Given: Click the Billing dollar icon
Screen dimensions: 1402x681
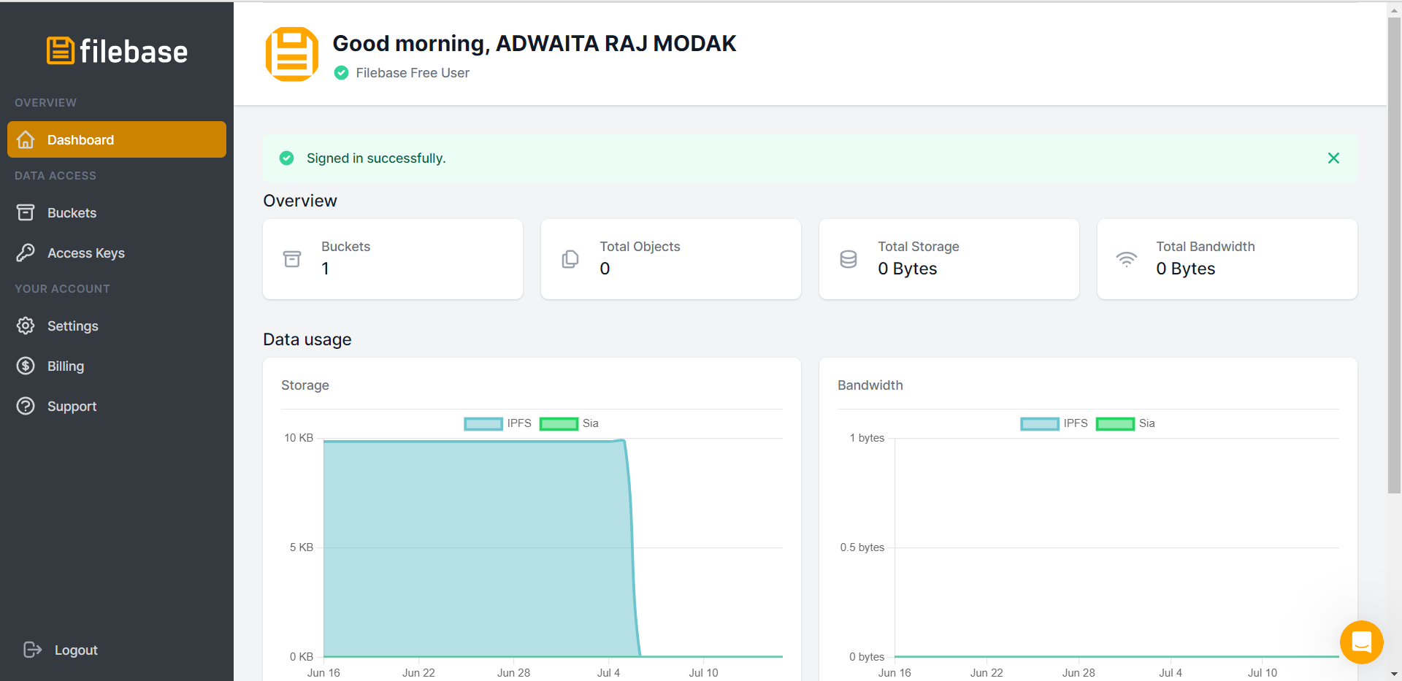Looking at the screenshot, I should [x=26, y=366].
